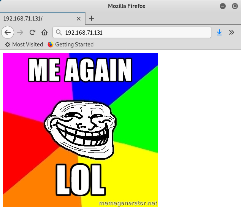The height and width of the screenshot is (218, 241).
Task: Focus the address bar showing 192.168.71.131
Action: (132, 32)
